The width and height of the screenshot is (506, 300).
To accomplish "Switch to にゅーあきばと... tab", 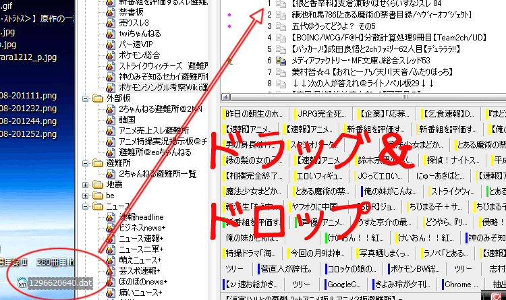I will tap(440, 176).
